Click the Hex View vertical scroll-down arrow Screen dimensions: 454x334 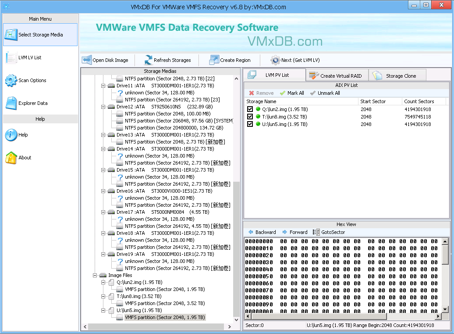445,309
